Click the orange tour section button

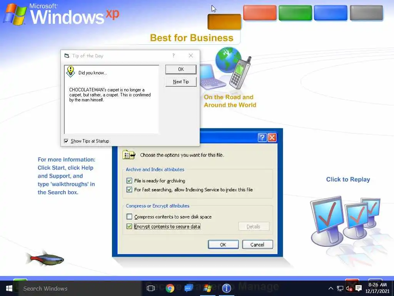(224, 22)
